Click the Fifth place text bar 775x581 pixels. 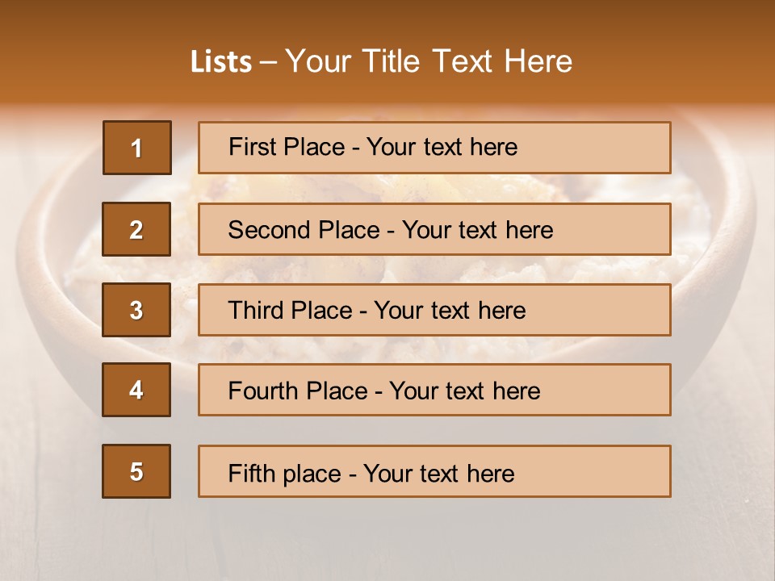point(434,471)
